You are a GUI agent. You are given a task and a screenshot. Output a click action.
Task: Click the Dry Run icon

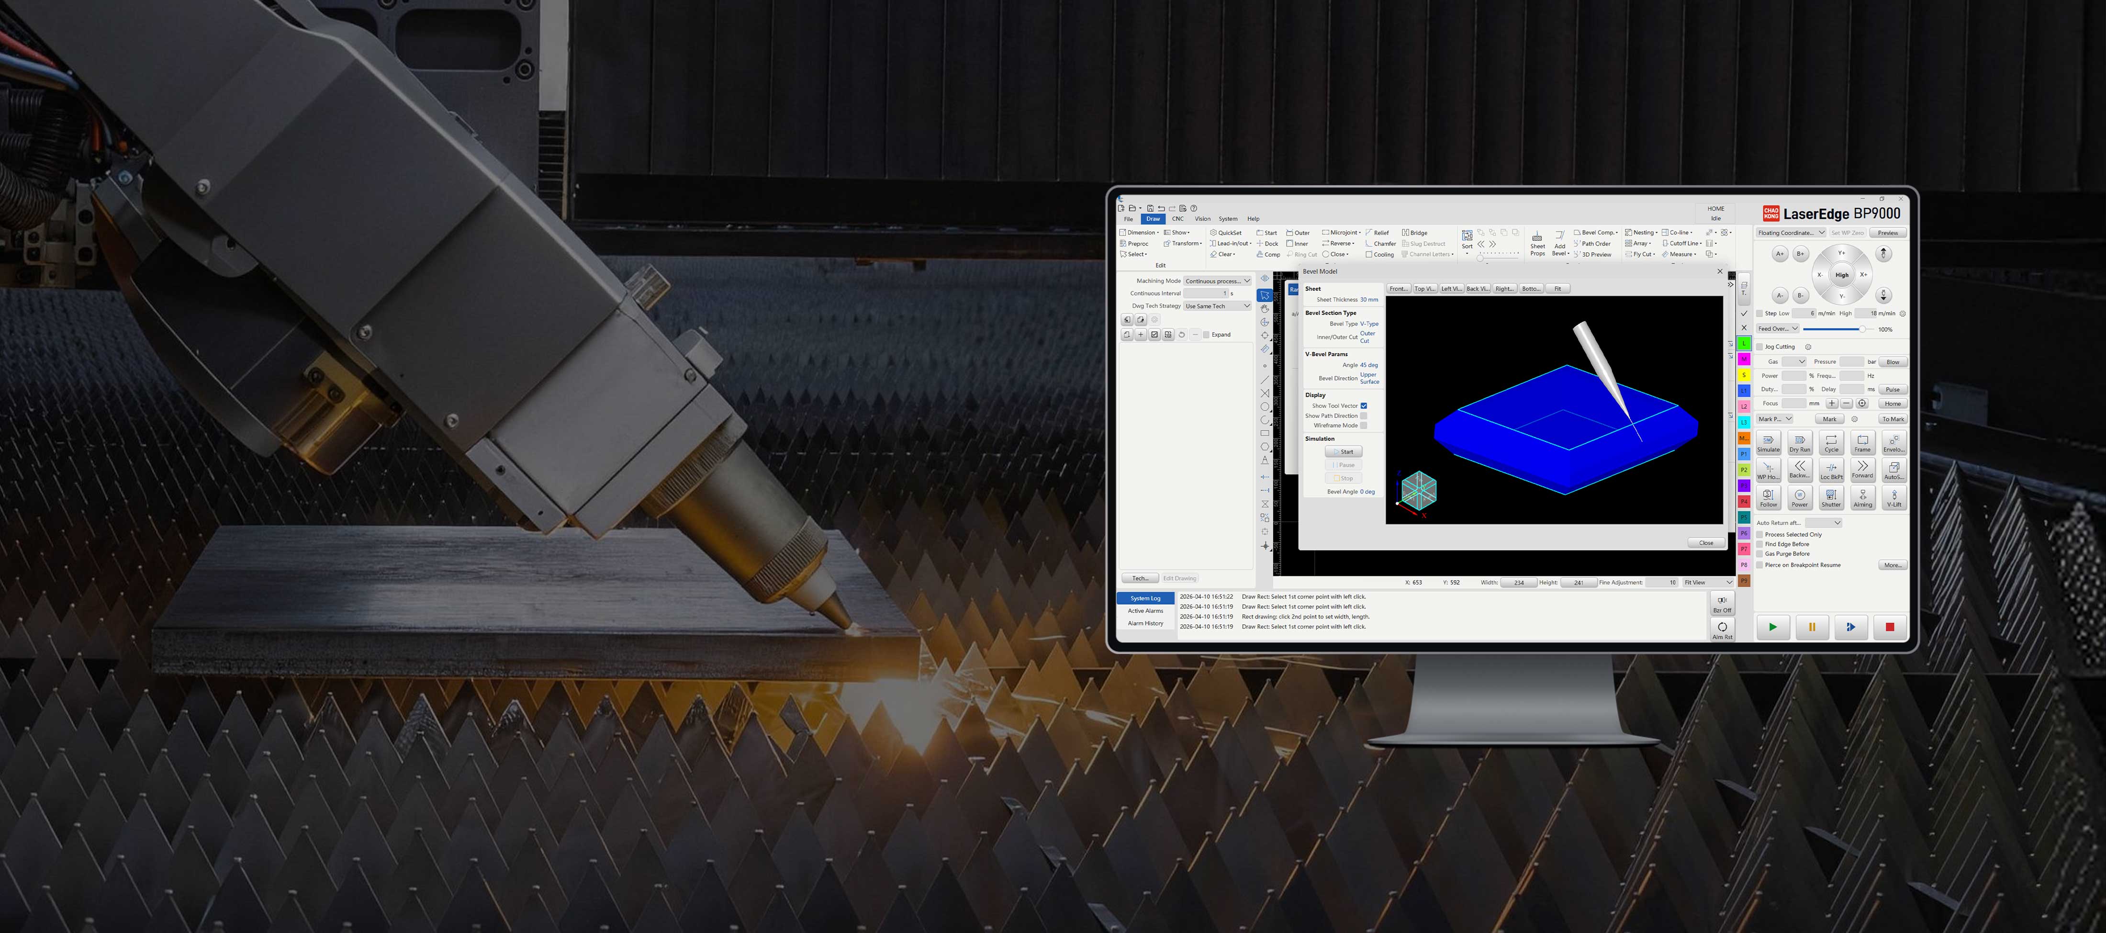[x=1799, y=441]
